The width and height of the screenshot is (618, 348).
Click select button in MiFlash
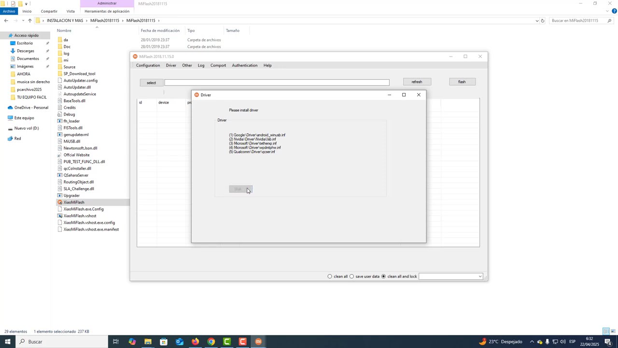click(151, 83)
